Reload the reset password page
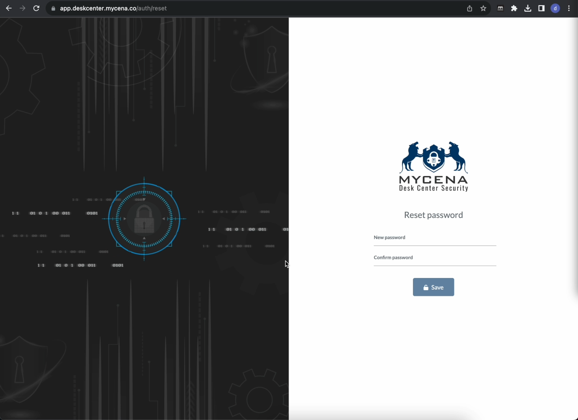 36,8
